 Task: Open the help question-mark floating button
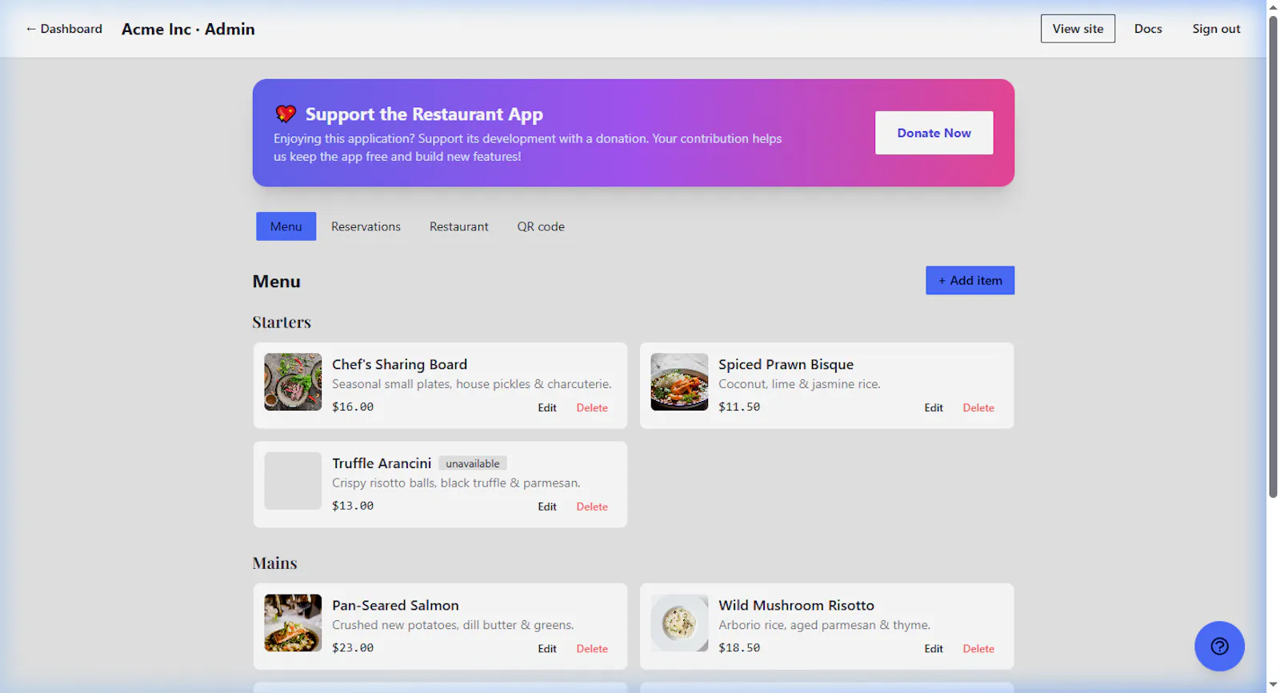(x=1219, y=647)
